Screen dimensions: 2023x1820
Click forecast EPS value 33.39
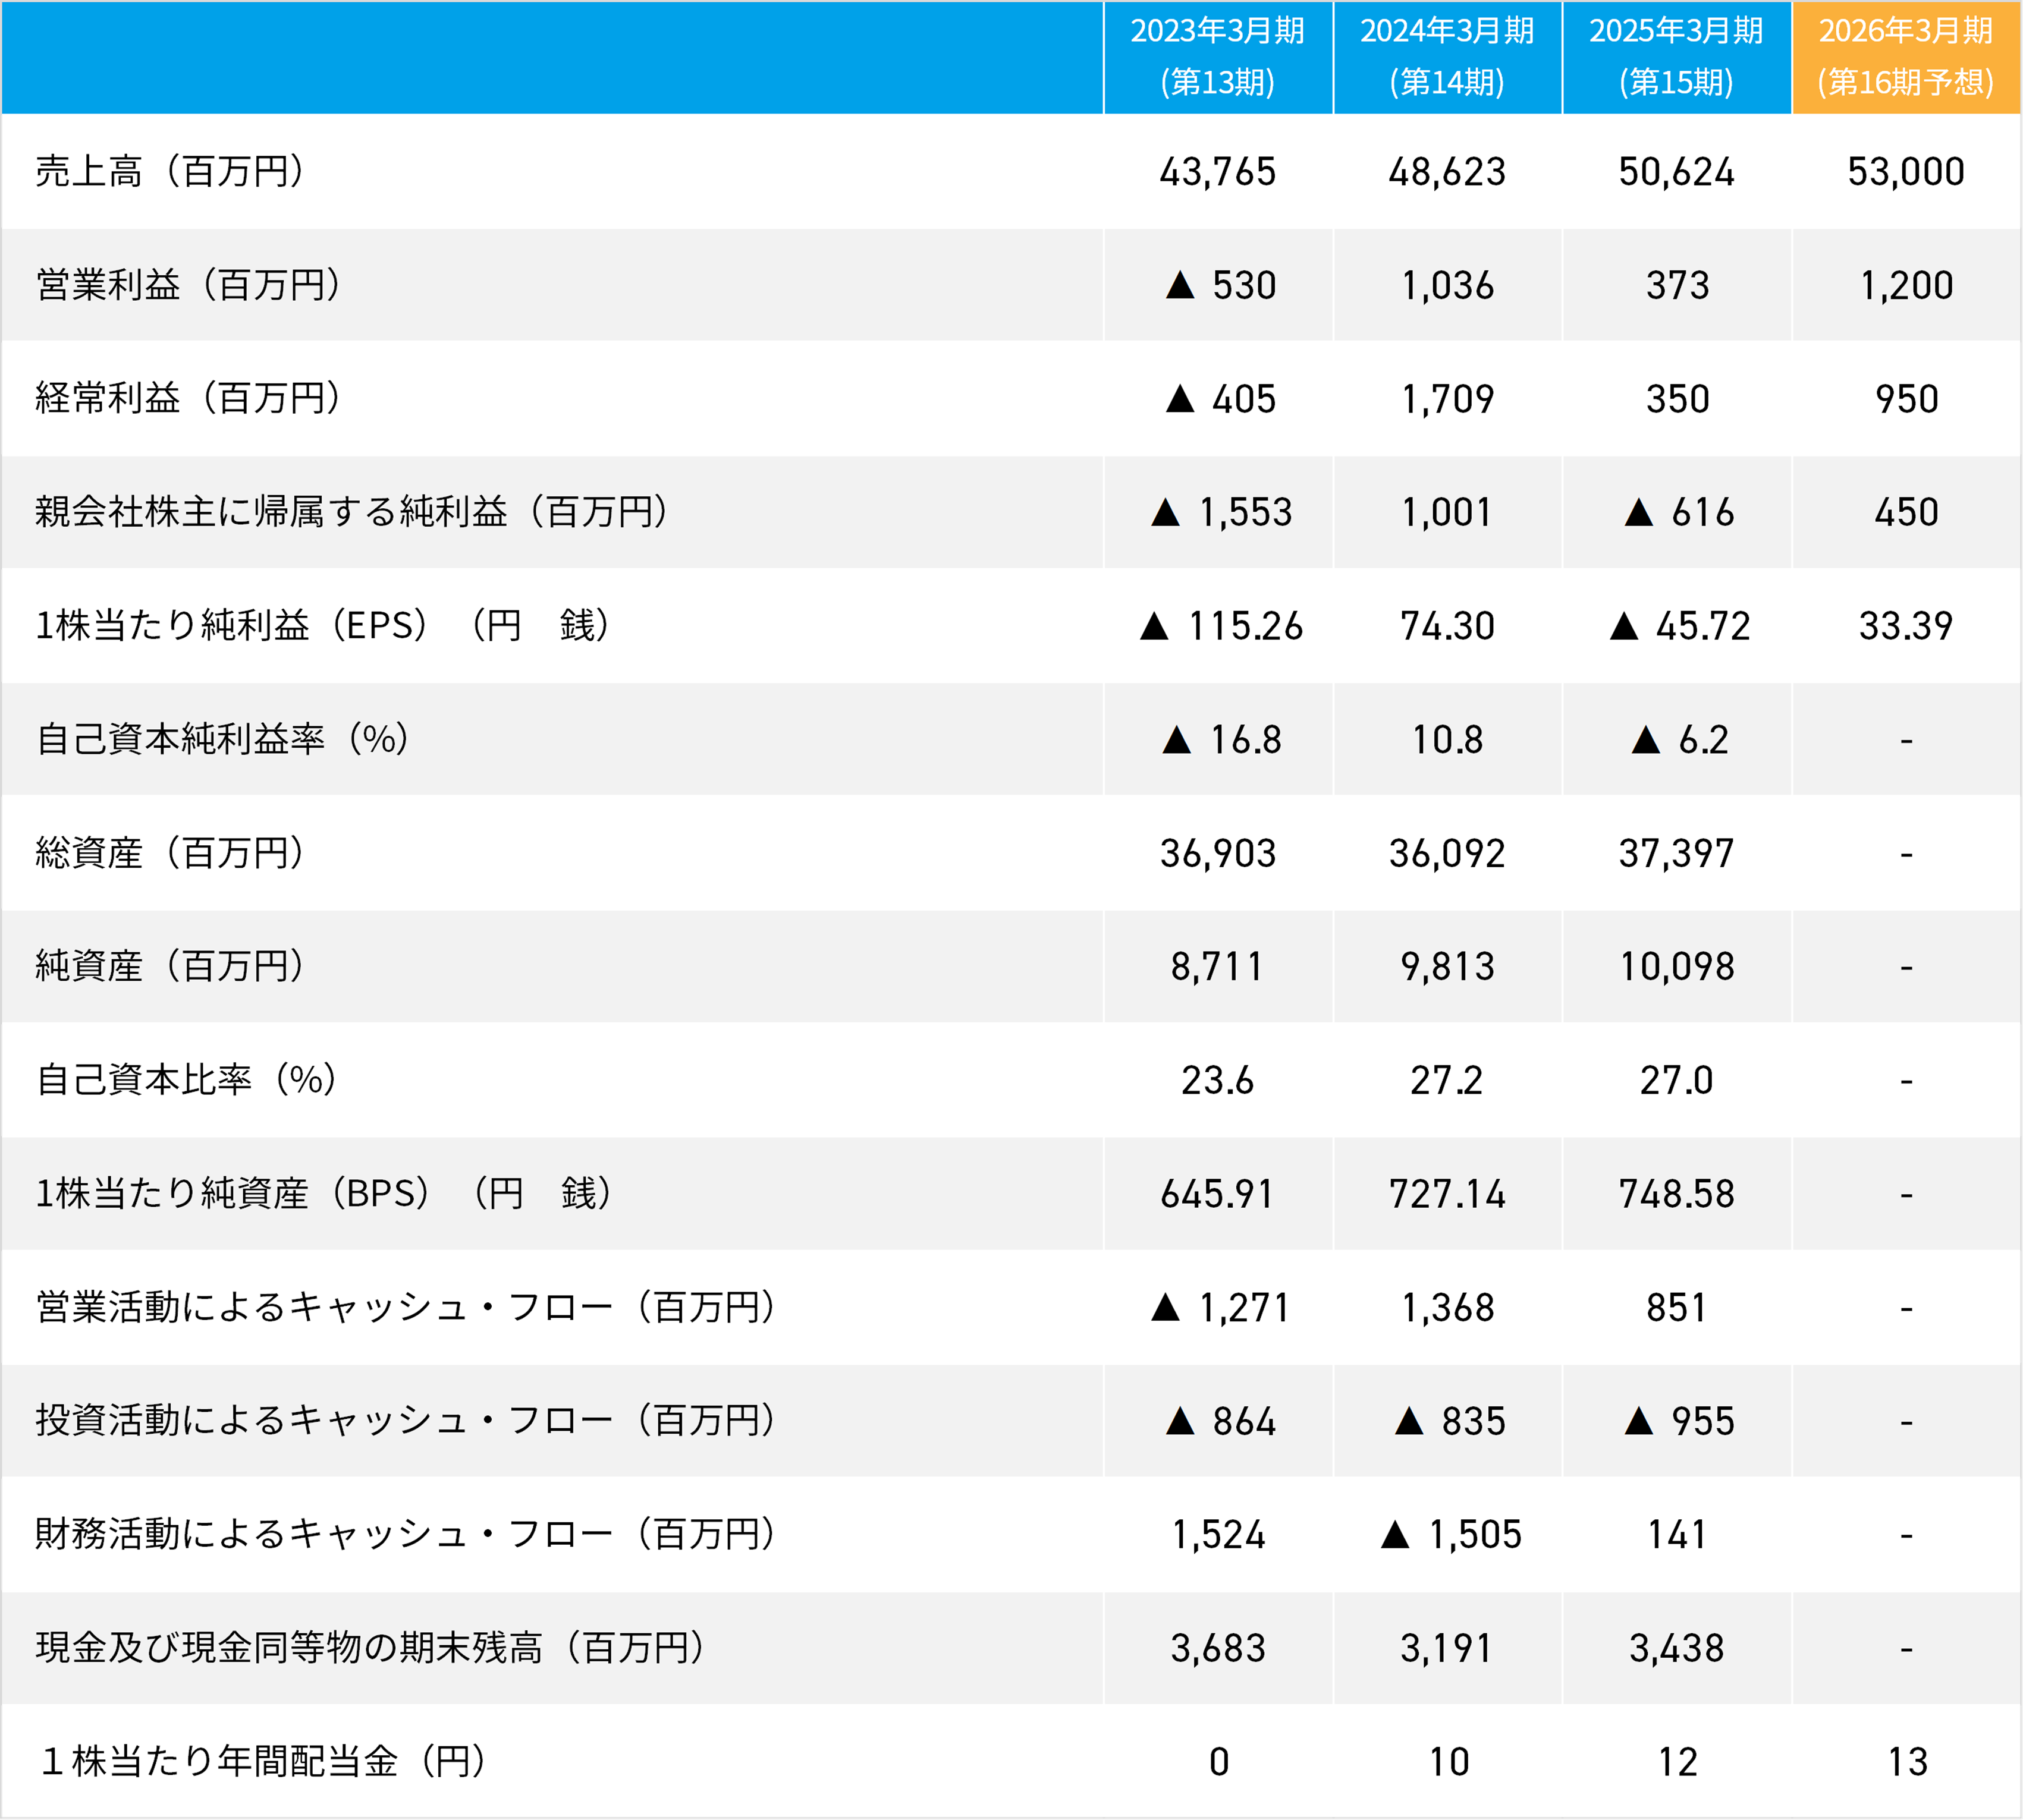point(1906,627)
